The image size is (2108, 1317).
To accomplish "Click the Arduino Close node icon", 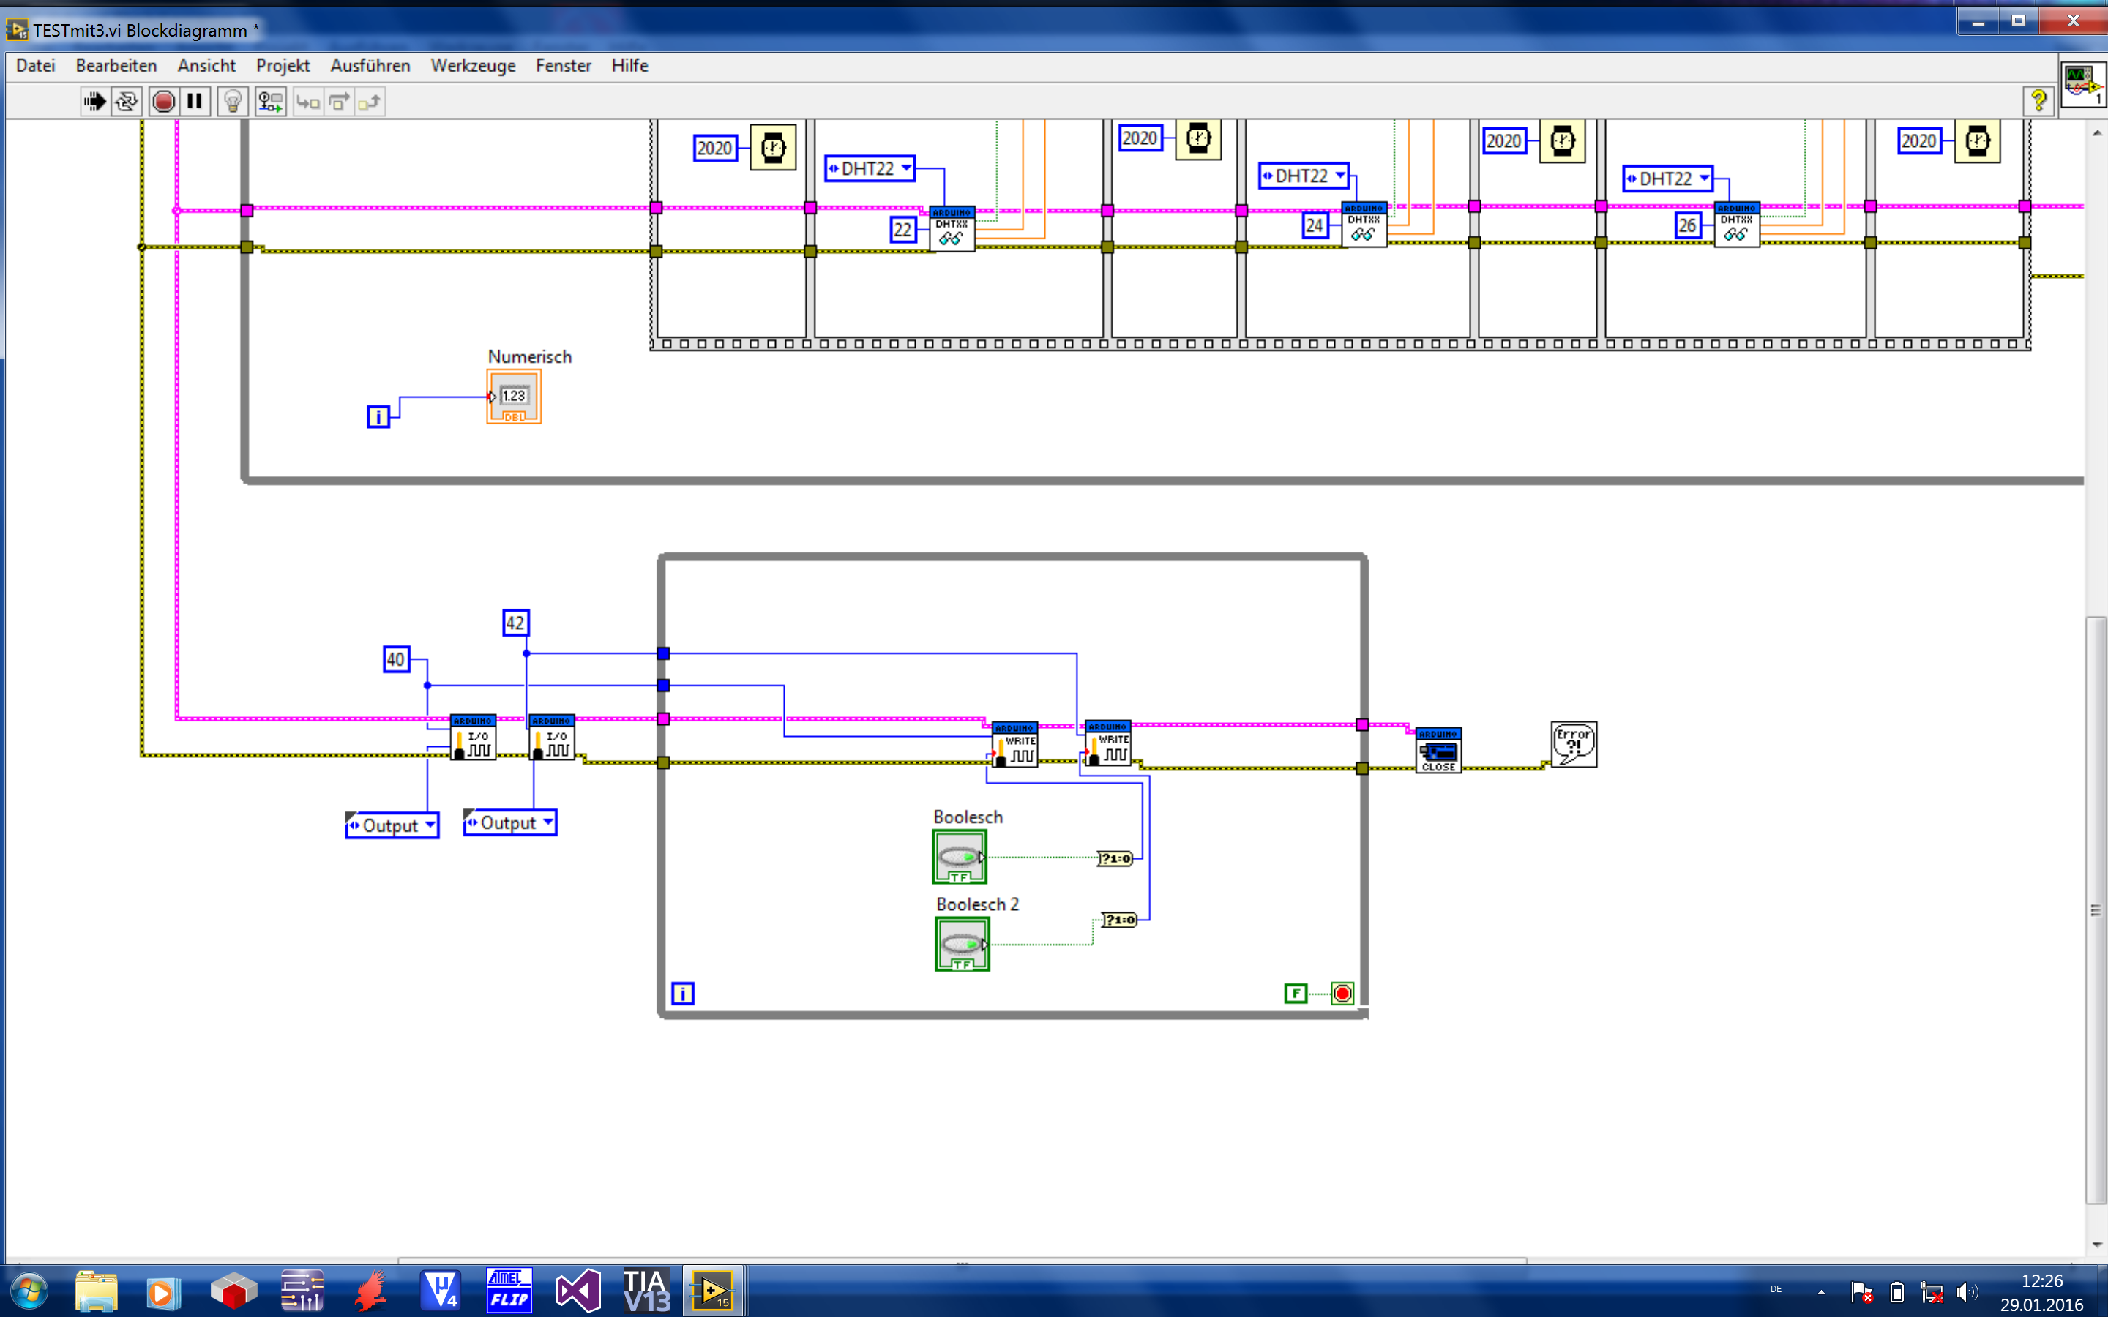I will (x=1438, y=750).
